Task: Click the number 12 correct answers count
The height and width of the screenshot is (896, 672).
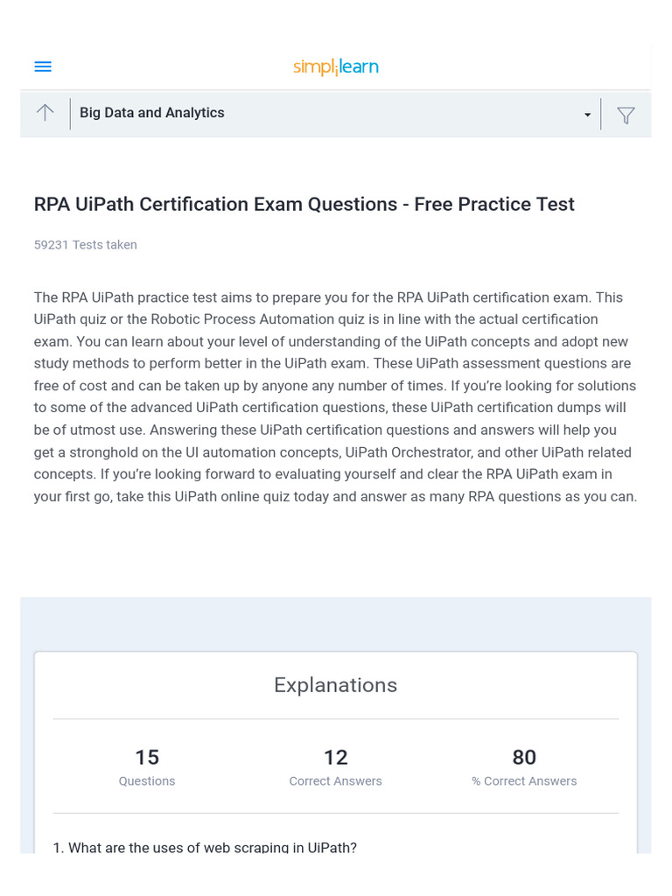Action: 335,757
